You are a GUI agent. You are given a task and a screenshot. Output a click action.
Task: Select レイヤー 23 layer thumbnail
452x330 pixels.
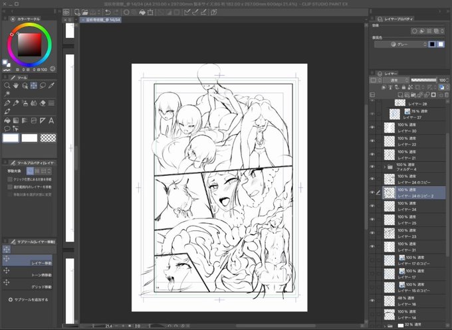coord(390,233)
